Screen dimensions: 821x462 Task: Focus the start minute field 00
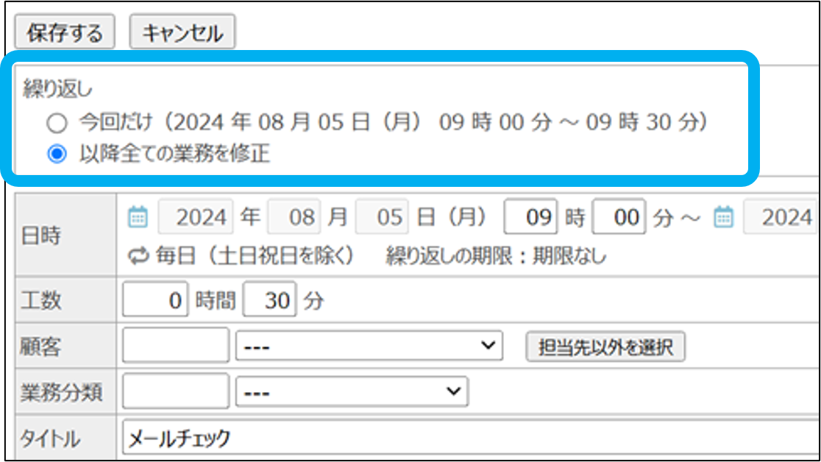(619, 217)
